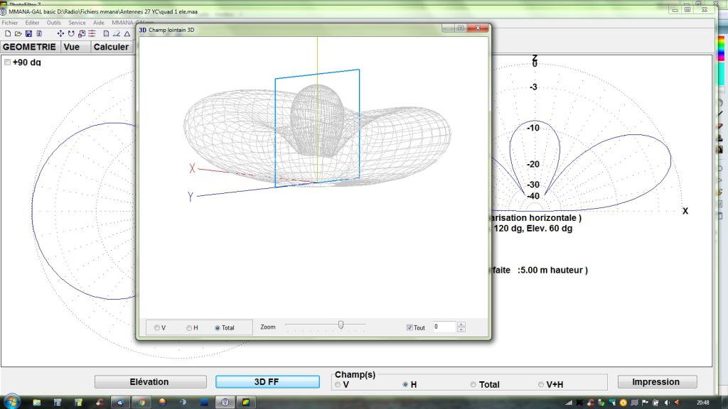Open the Windows Start menu
The height and width of the screenshot is (409, 728).
[x=11, y=402]
